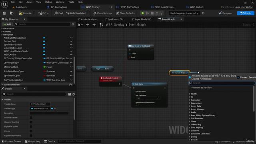Open Details property matrix grid icon
Screen dimensions: 256x144
point(70,94)
